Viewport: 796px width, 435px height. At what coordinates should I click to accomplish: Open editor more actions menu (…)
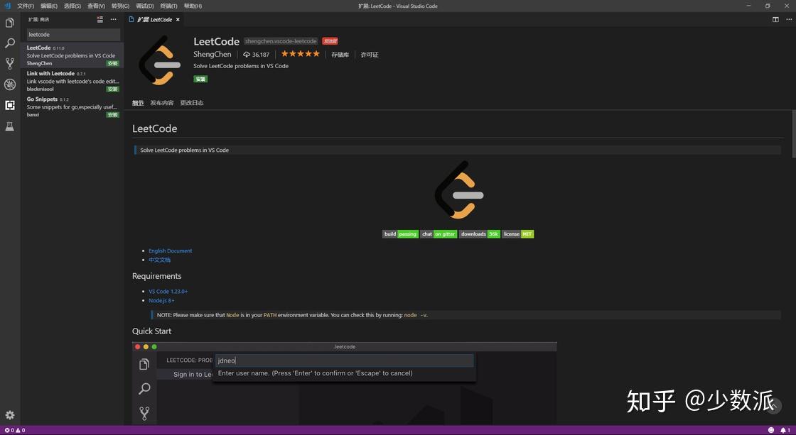pyautogui.click(x=789, y=19)
